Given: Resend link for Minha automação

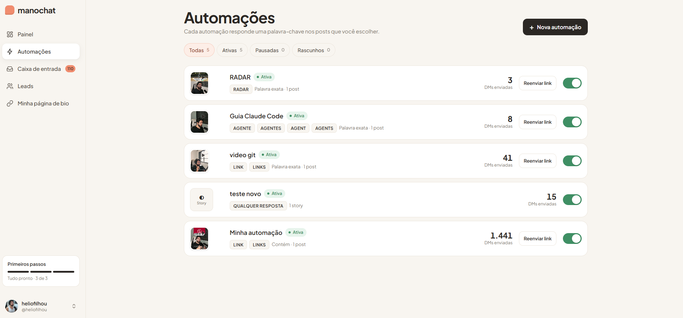Looking at the screenshot, I should point(538,238).
